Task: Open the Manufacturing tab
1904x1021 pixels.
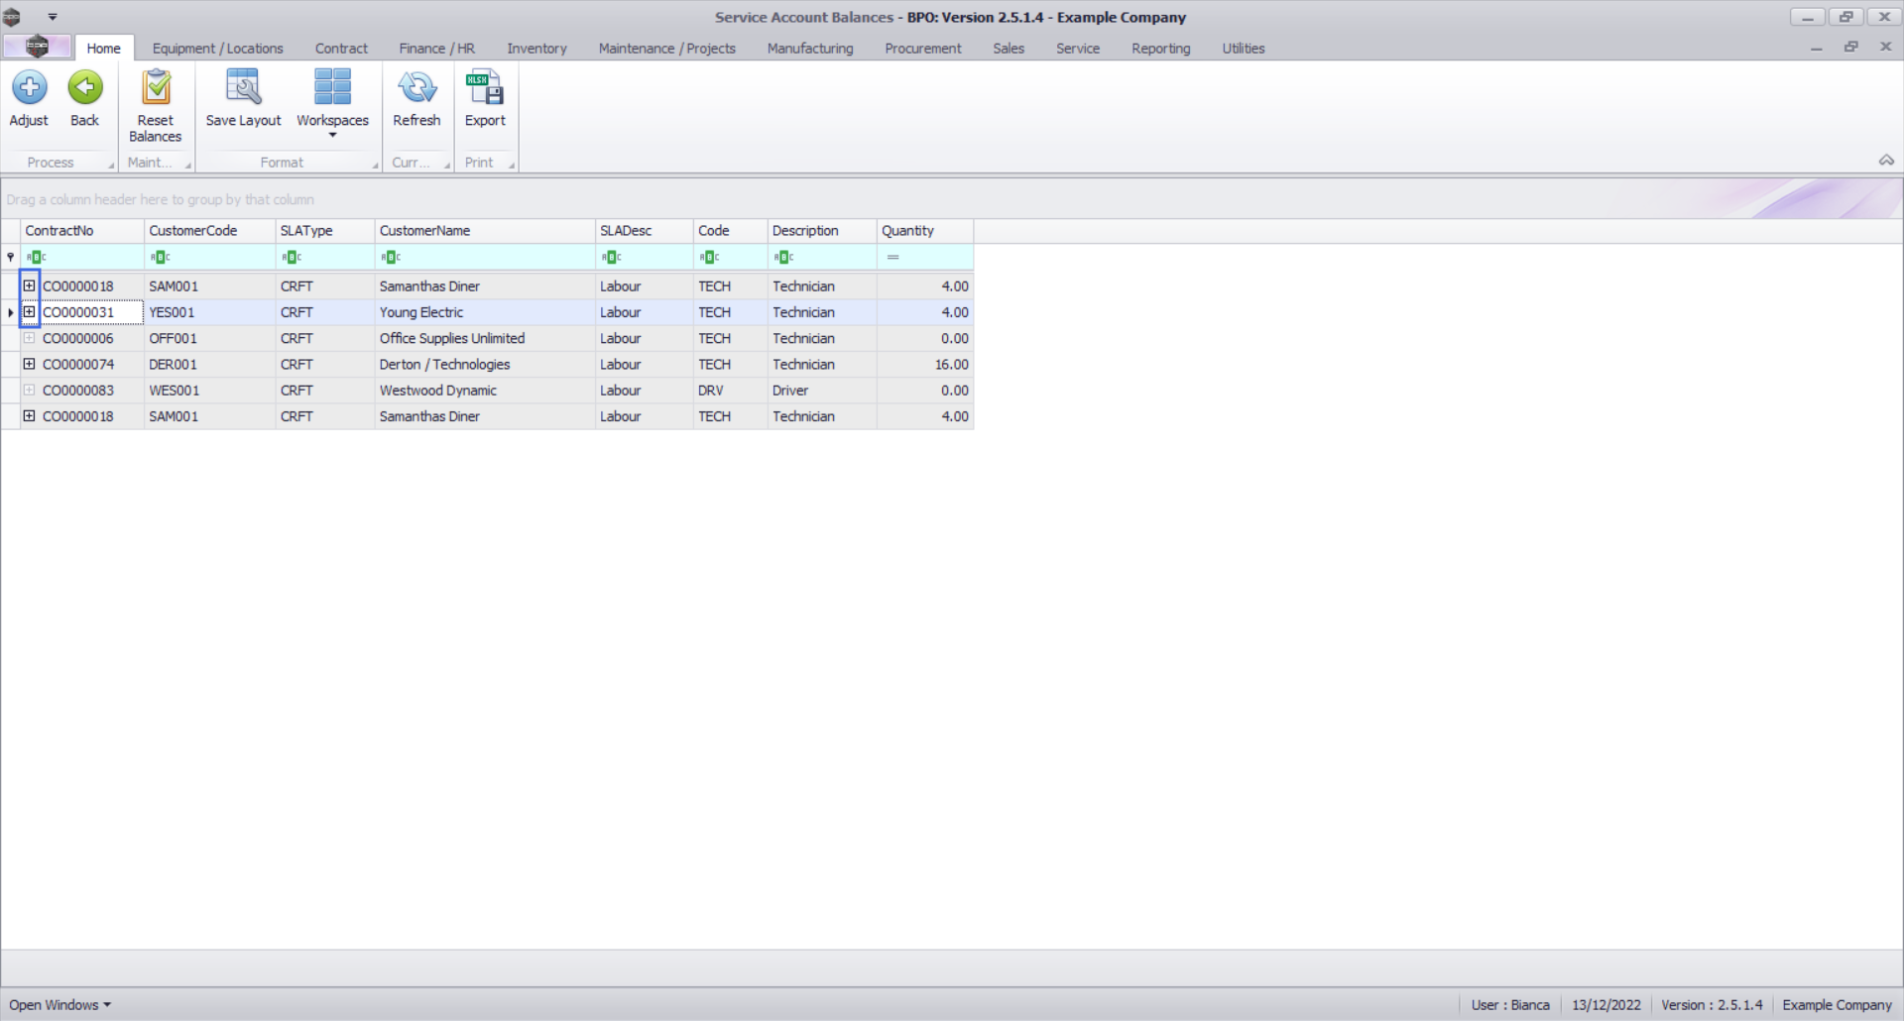Action: click(809, 48)
